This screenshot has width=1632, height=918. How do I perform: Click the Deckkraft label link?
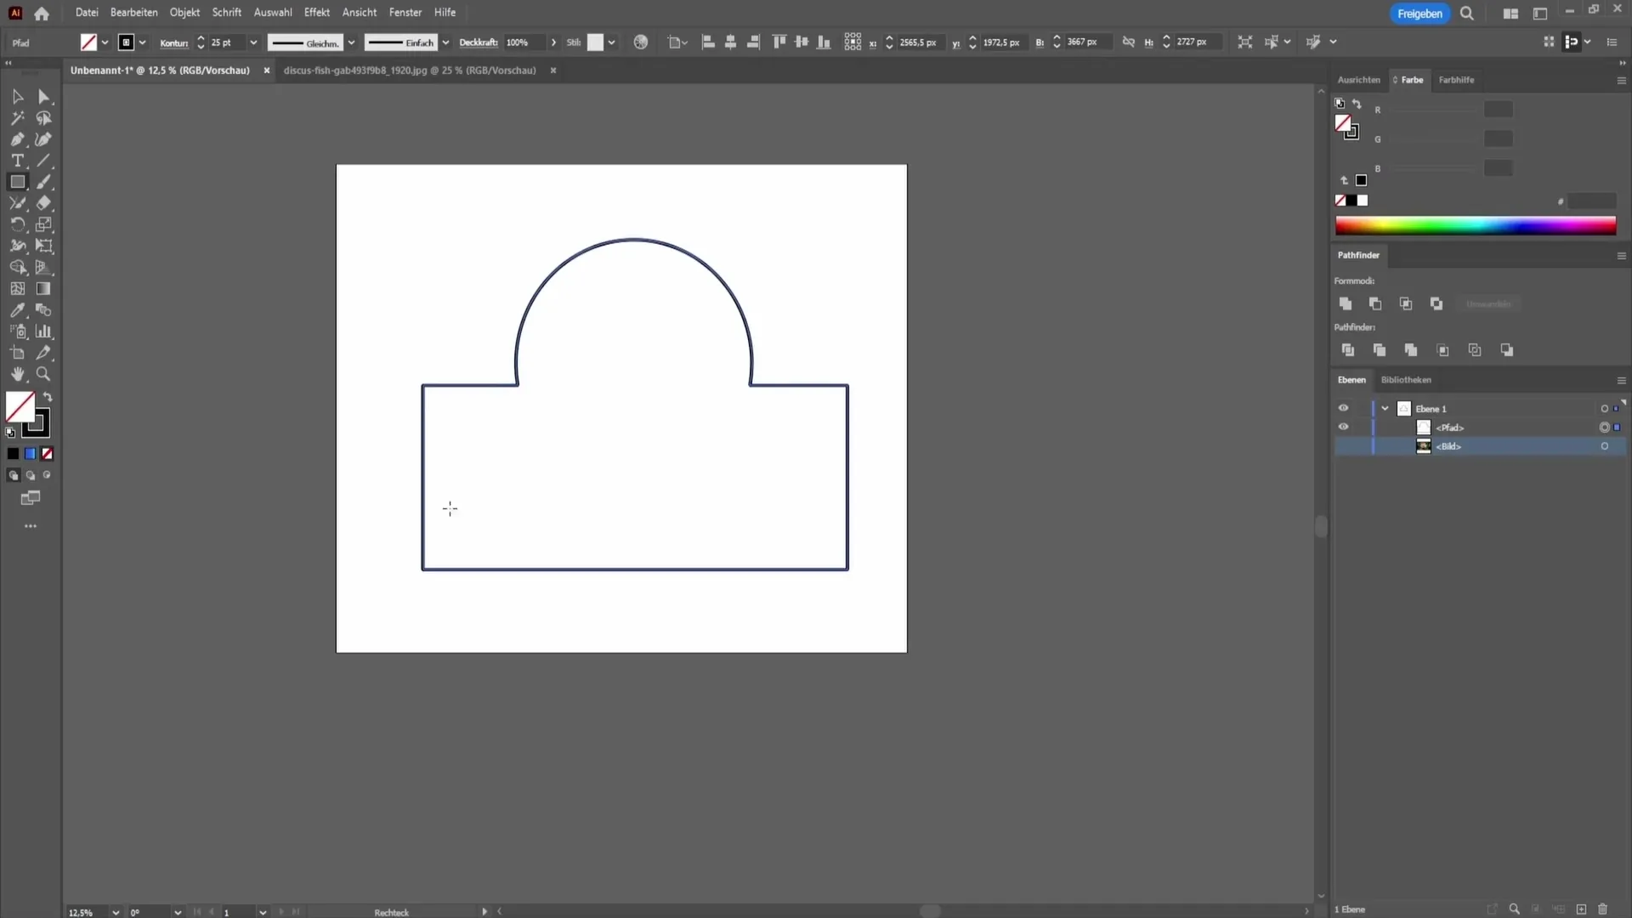[x=479, y=42]
